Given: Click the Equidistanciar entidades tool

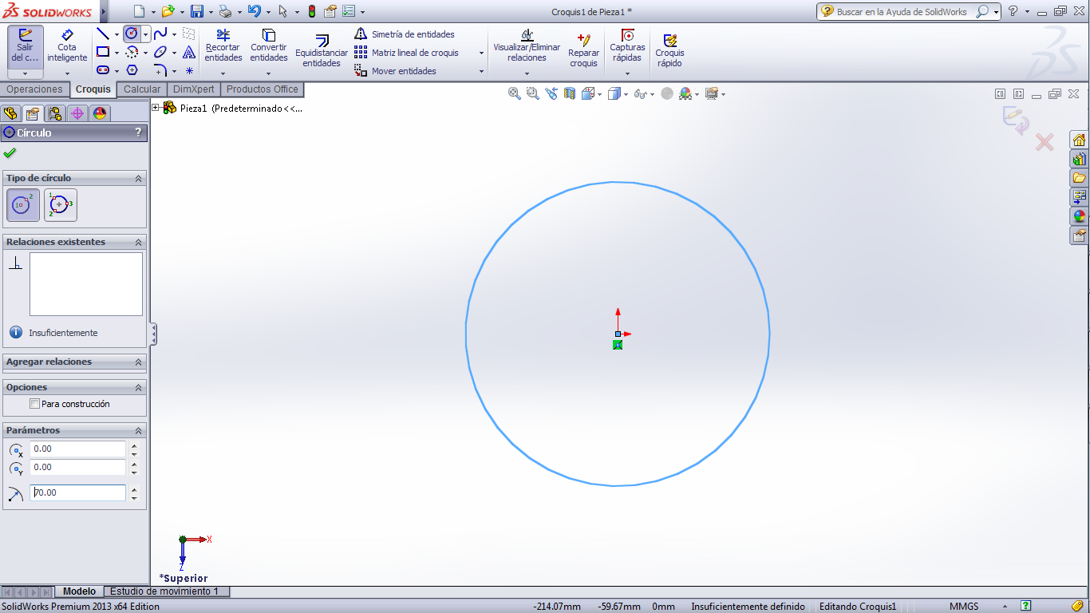Looking at the screenshot, I should coord(322,51).
